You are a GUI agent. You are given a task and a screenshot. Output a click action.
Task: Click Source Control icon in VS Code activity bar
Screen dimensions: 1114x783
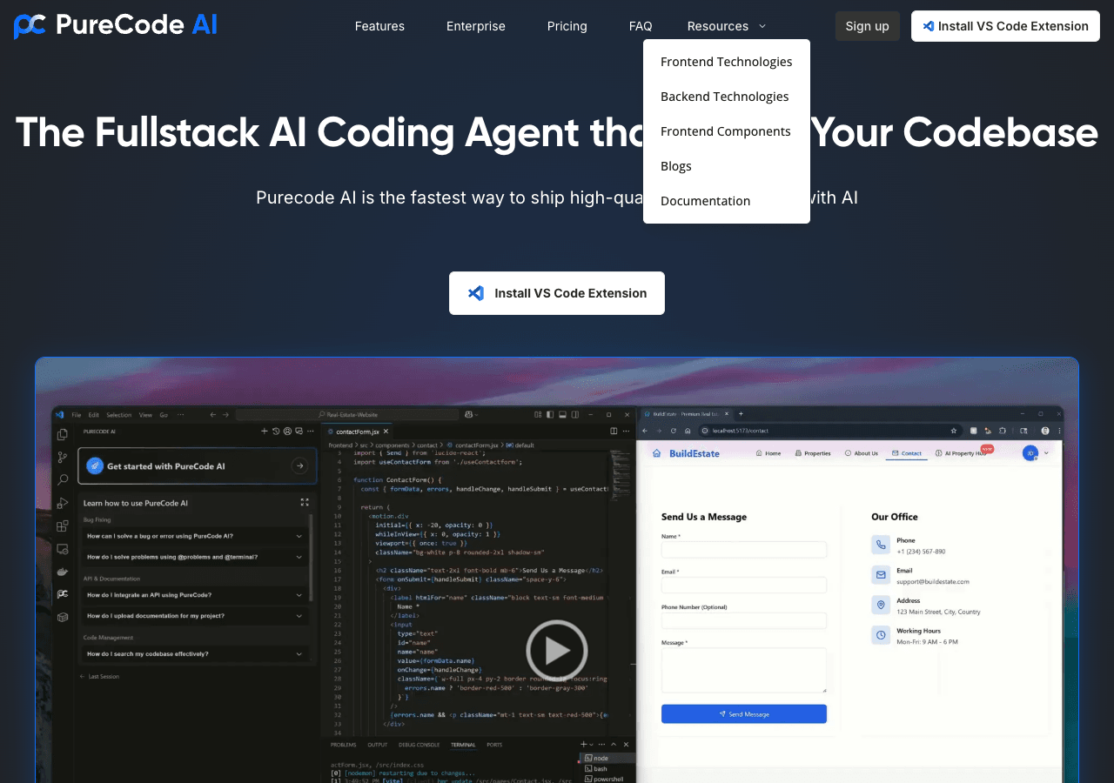[63, 457]
